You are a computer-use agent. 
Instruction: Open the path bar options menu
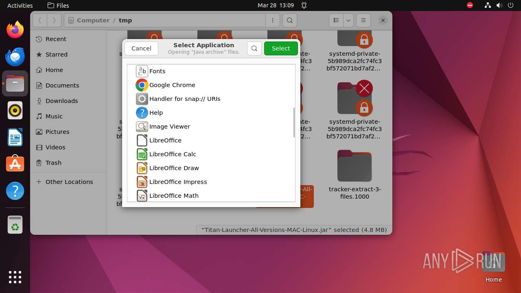pos(273,20)
